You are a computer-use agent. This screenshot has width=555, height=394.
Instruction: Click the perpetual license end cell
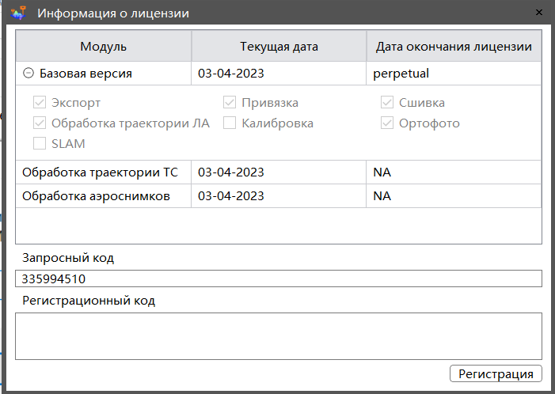454,74
